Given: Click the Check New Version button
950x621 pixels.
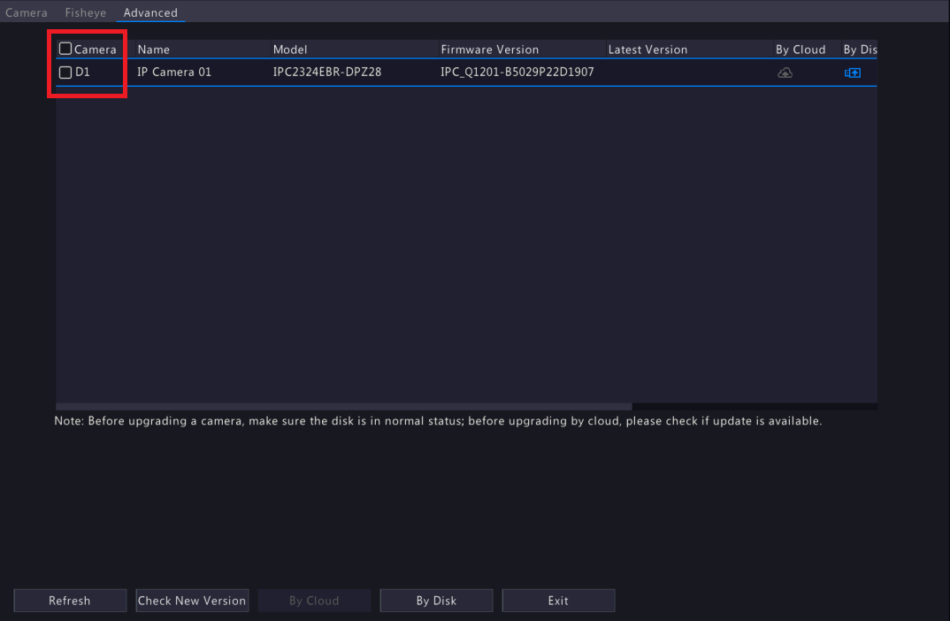Looking at the screenshot, I should 192,601.
